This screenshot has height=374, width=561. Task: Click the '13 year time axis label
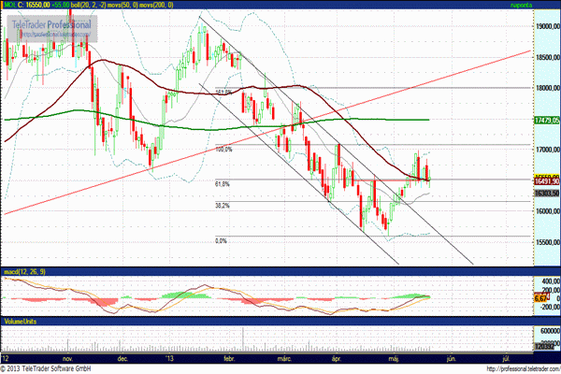point(169,359)
